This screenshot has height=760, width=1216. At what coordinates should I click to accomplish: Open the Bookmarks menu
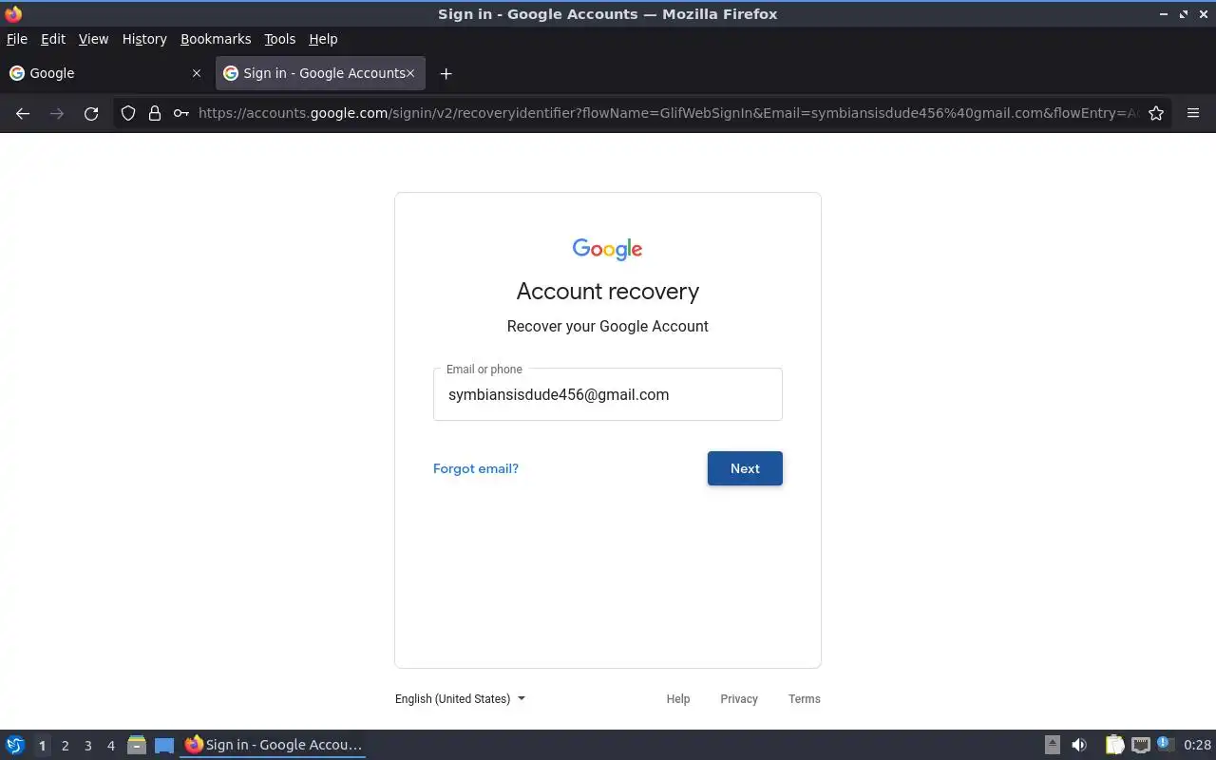216,39
